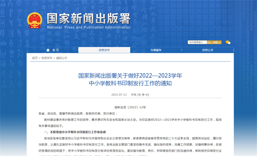
Task: Click the publication date 2022-07-13
Action: click(119, 95)
